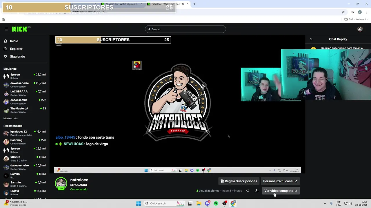Viewport: 371px width, 208px height.
Task: Switch to the NEWLUCAS browser tab
Action: click(x=122, y=4)
